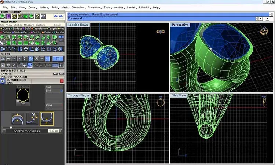Click the ring icon in Looking Down viewport
275x165 pixels.
(x=161, y=32)
